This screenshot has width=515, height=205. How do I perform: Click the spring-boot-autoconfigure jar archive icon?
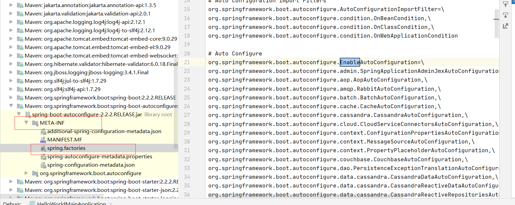pos(28,115)
